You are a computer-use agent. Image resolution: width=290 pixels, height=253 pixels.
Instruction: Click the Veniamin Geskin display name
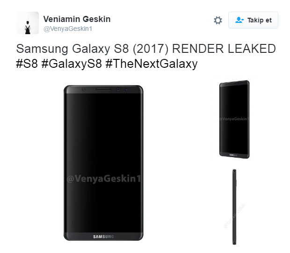[77, 19]
